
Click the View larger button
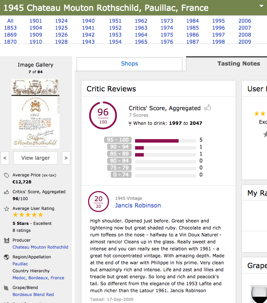[35, 158]
